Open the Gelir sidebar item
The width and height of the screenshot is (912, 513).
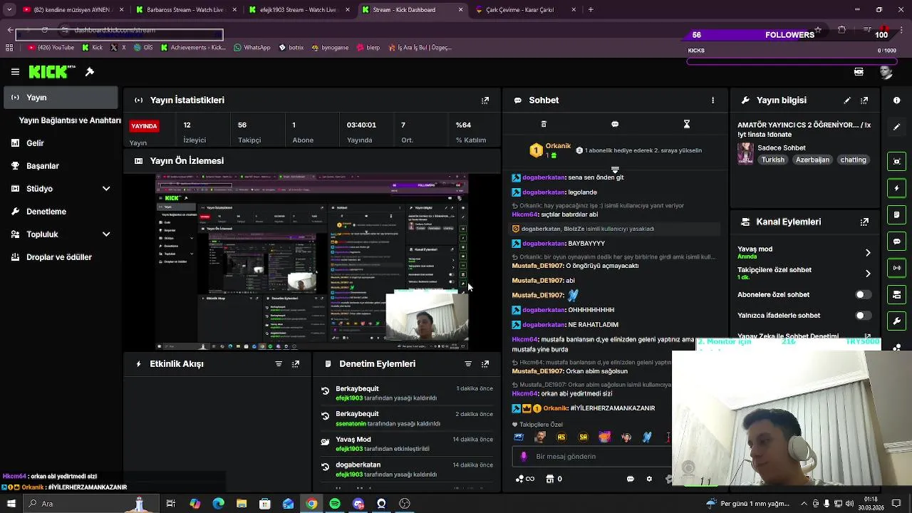[x=61, y=143]
